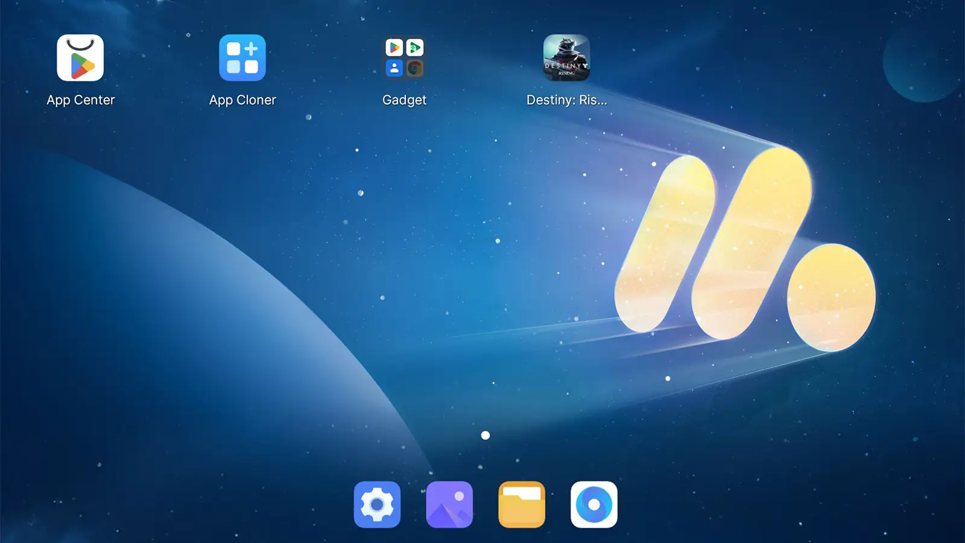
Task: Open the App Center store
Action: click(x=80, y=58)
